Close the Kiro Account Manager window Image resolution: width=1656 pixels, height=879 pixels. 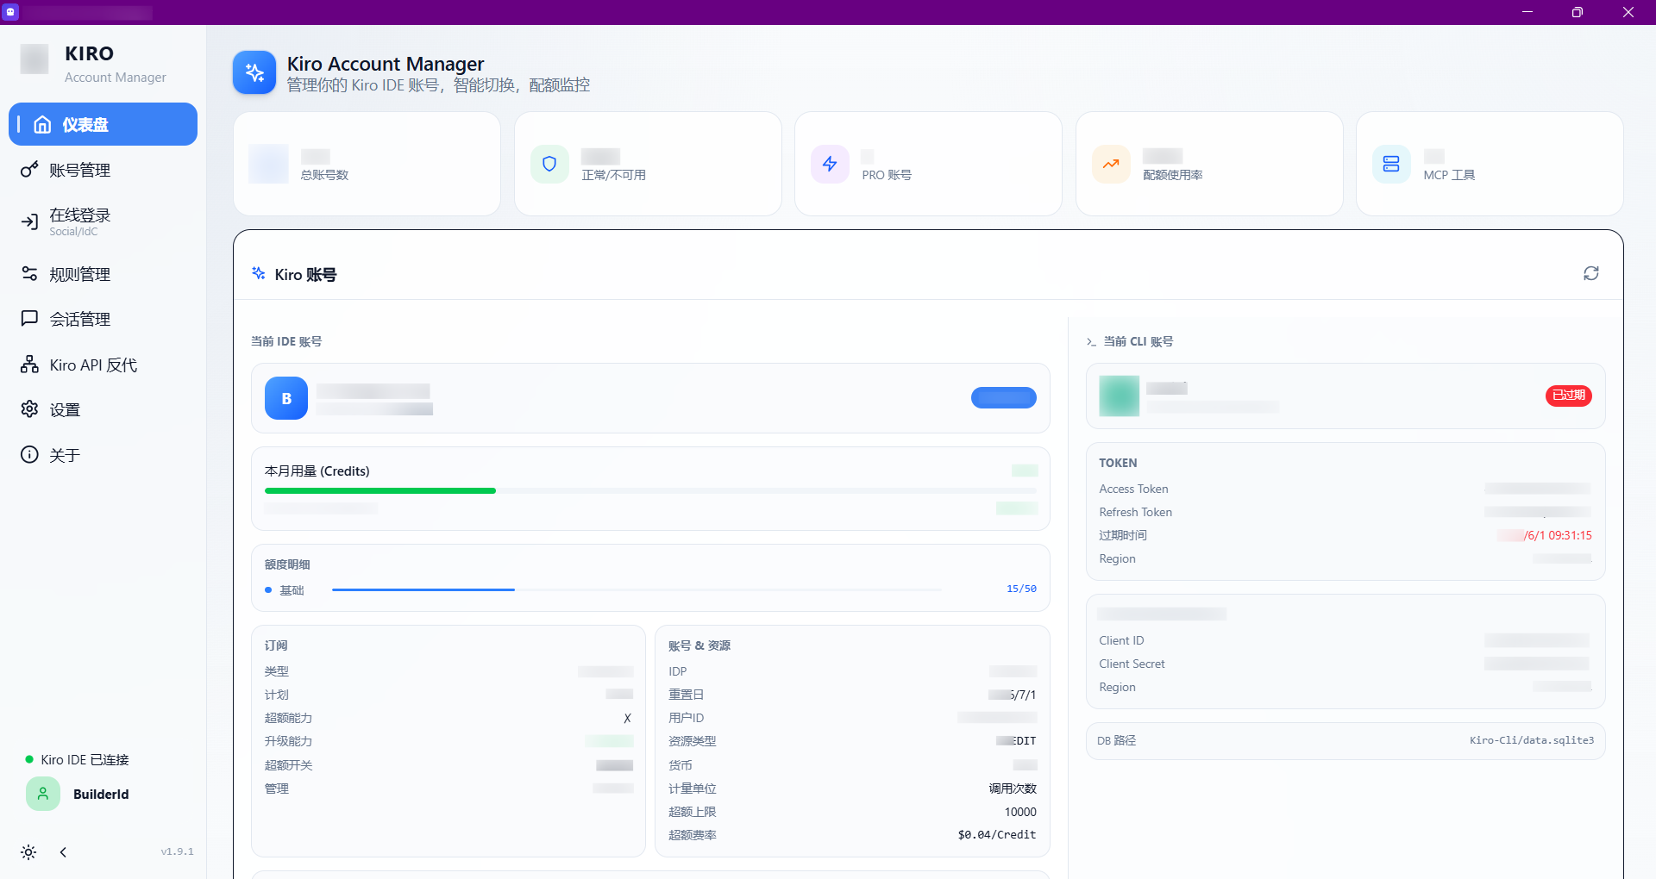(1628, 12)
